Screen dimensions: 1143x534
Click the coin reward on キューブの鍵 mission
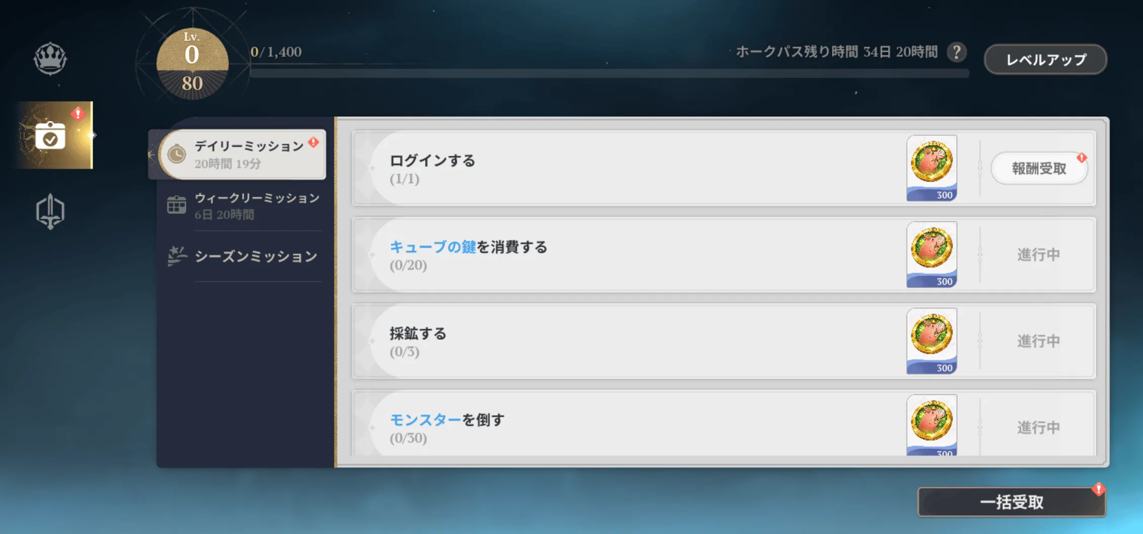(932, 255)
